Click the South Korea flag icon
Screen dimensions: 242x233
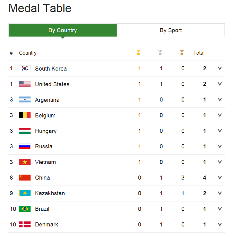25,68
